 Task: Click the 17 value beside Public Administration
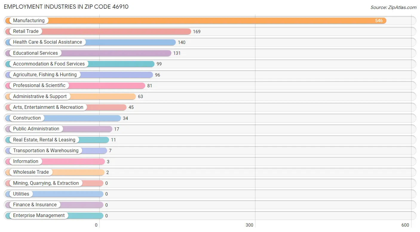(x=117, y=129)
